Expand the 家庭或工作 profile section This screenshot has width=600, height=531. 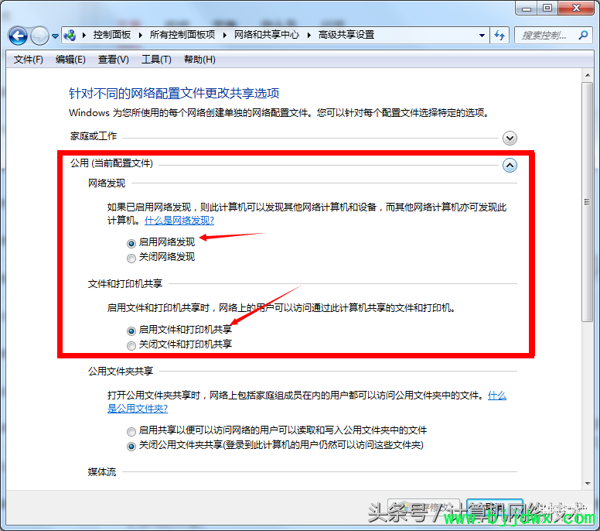pos(510,138)
